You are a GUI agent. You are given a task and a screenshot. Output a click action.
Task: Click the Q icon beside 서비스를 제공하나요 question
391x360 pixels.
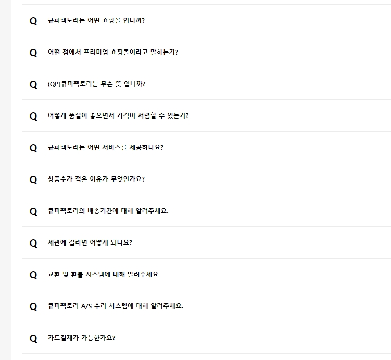pyautogui.click(x=33, y=148)
